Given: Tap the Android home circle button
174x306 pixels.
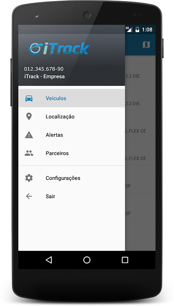Looking at the screenshot, I should point(87,260).
